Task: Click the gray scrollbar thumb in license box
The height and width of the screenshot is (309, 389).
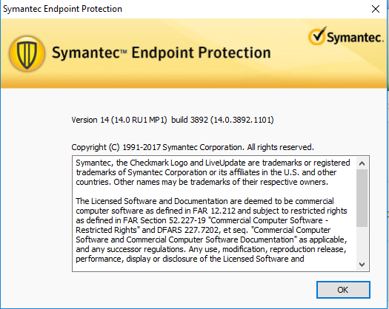Action: click(x=362, y=198)
